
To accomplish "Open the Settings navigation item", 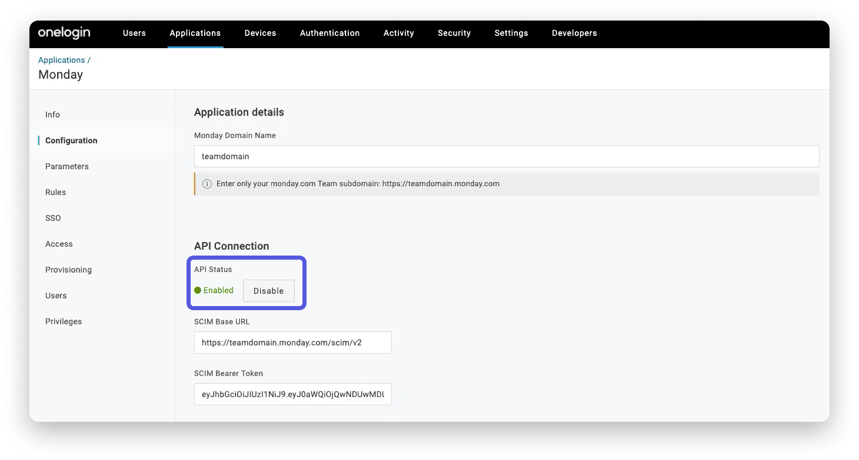I will click(x=511, y=33).
